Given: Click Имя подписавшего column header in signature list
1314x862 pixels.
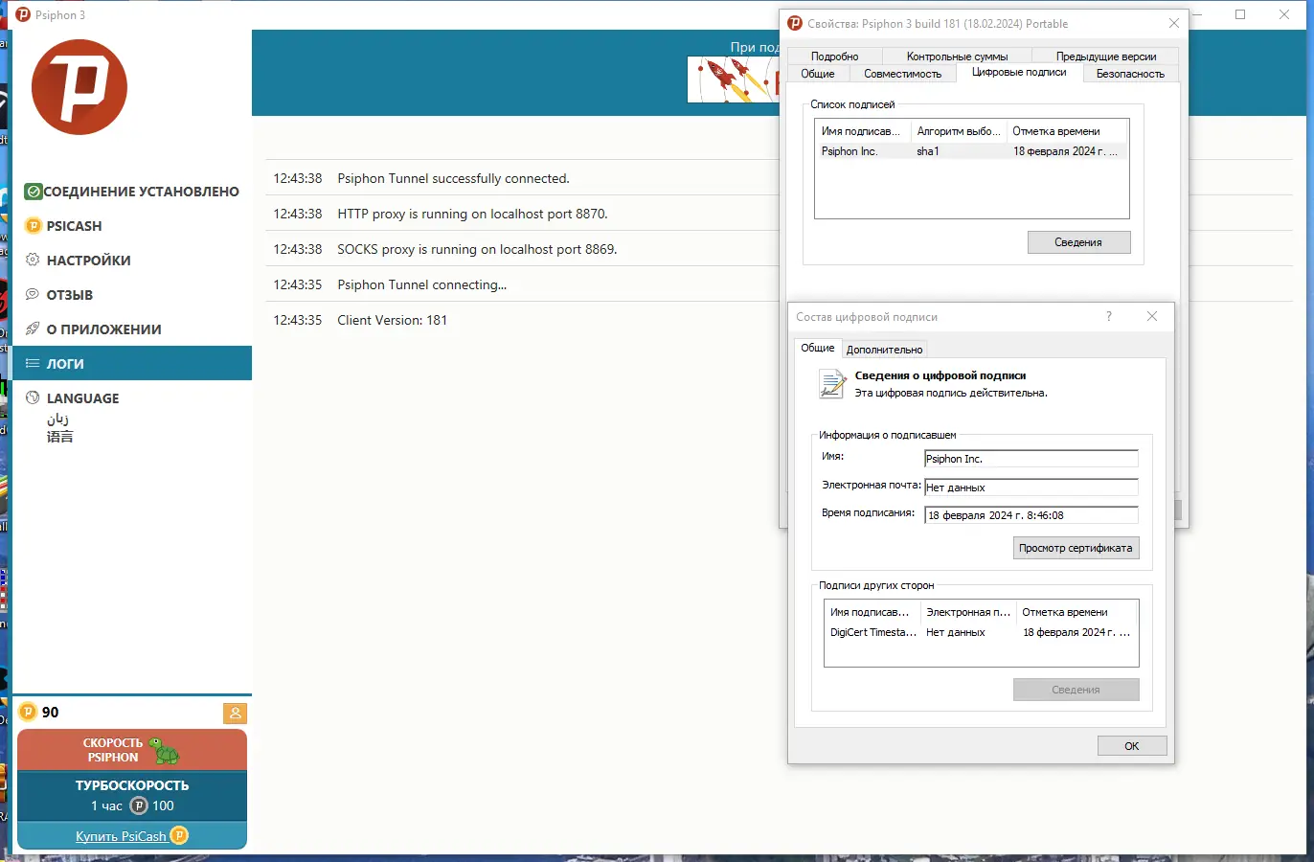Looking at the screenshot, I should [x=862, y=131].
